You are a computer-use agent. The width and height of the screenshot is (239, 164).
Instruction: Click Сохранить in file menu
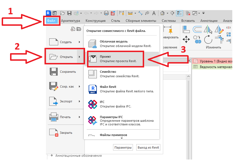pos(65,72)
